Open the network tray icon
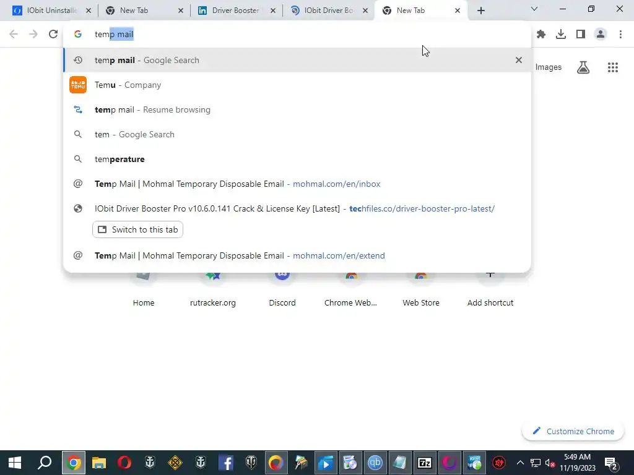634x475 pixels. click(x=536, y=463)
